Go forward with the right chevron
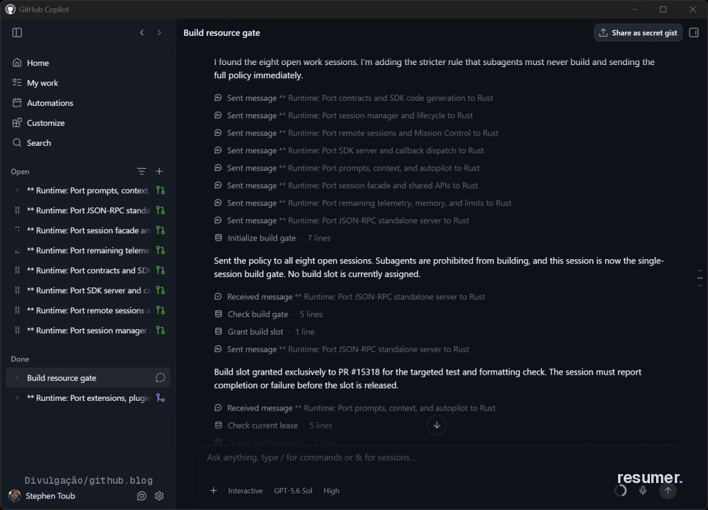This screenshot has width=708, height=510. pos(159,32)
